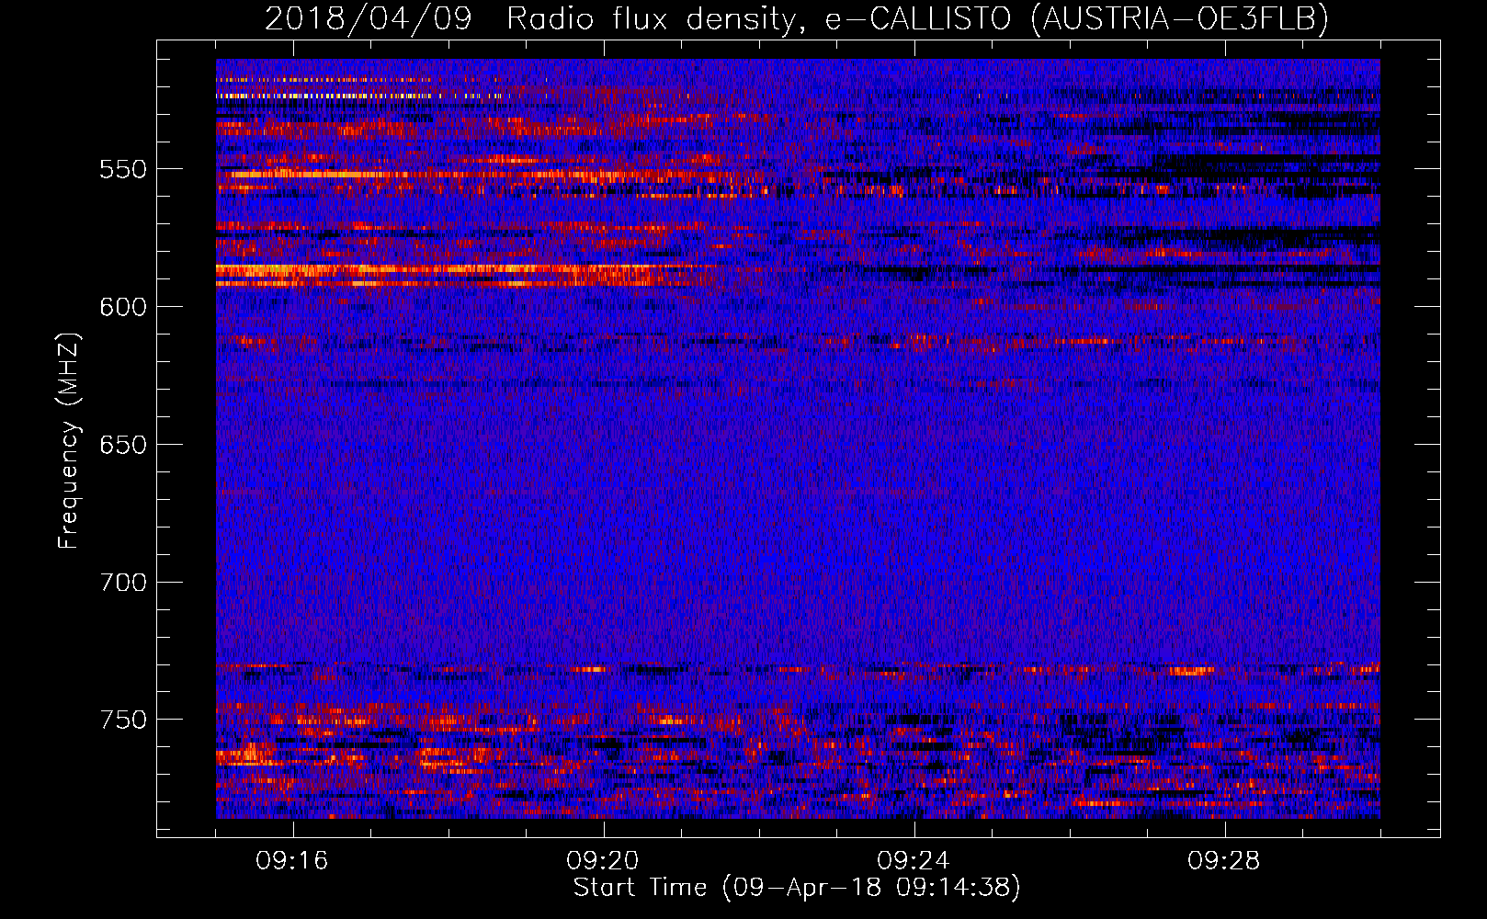Click the 09:24 time tick label

(x=914, y=861)
